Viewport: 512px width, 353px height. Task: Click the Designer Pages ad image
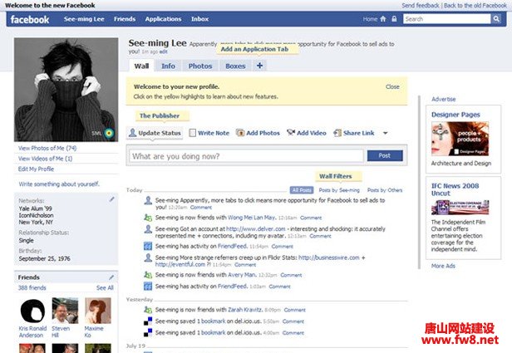[460, 139]
